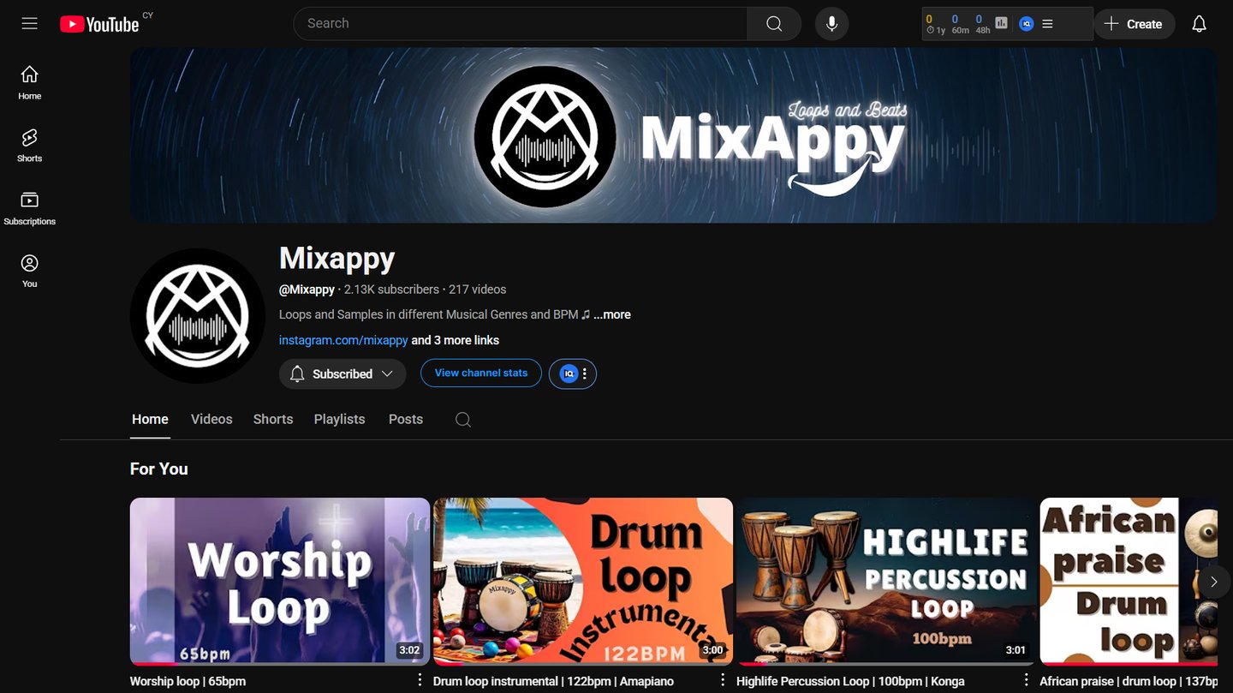This screenshot has height=693, width=1233.
Task: Click the search magnifier button
Action: click(x=774, y=24)
